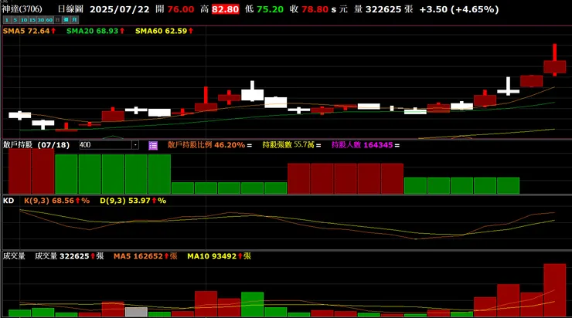The height and width of the screenshot is (318, 572).
Task: Select the highlighted high price 82.80
Action: click(225, 9)
